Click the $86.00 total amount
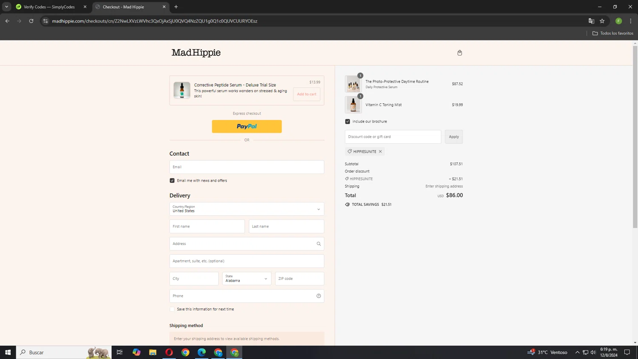The image size is (638, 359). [x=454, y=195]
